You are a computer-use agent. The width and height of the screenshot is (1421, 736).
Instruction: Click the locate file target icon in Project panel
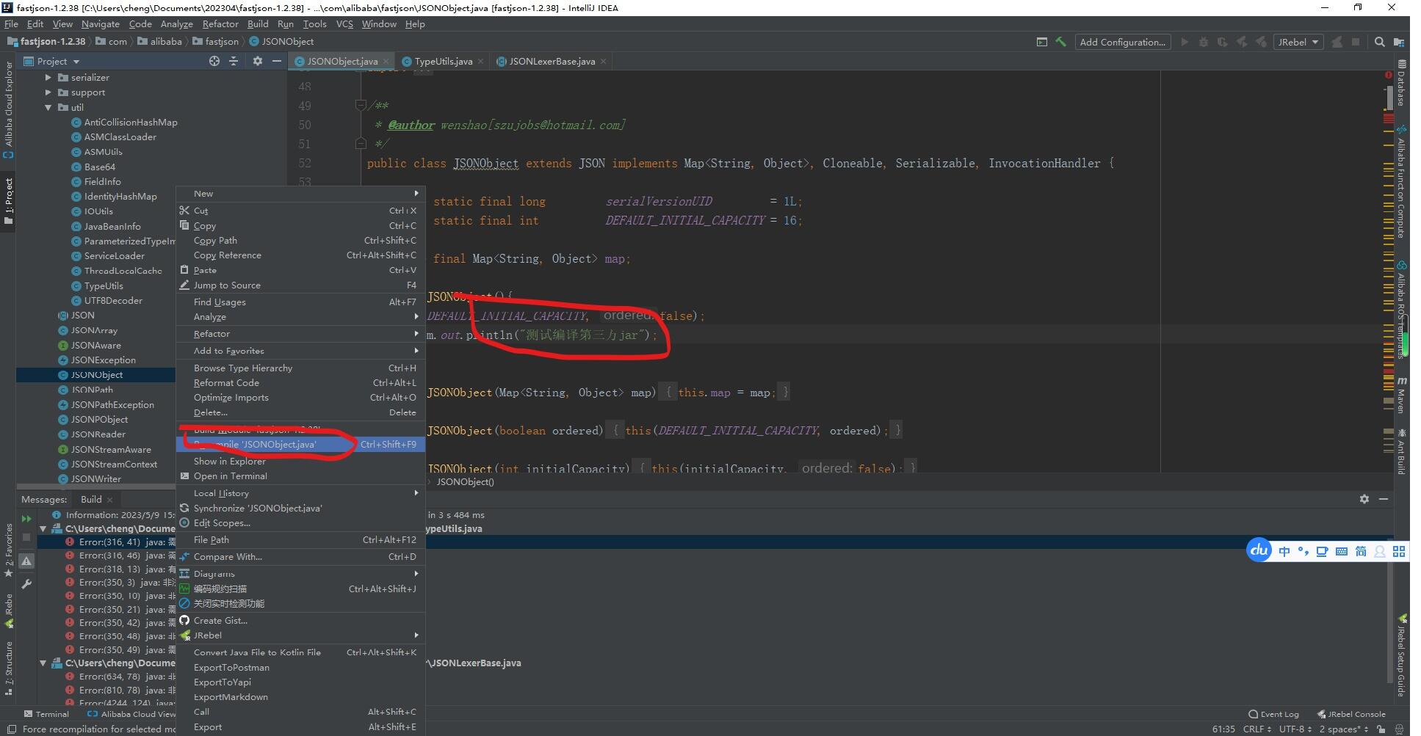214,61
